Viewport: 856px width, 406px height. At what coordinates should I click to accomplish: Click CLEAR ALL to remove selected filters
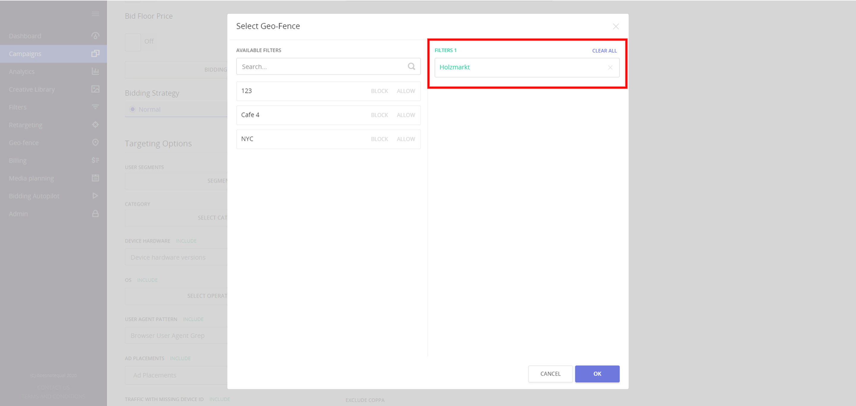(x=604, y=50)
